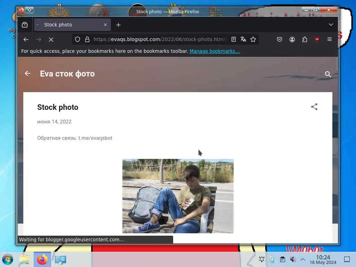Open the extensions puzzle icon
Image resolution: width=356 pixels, height=267 pixels.
(305, 39)
